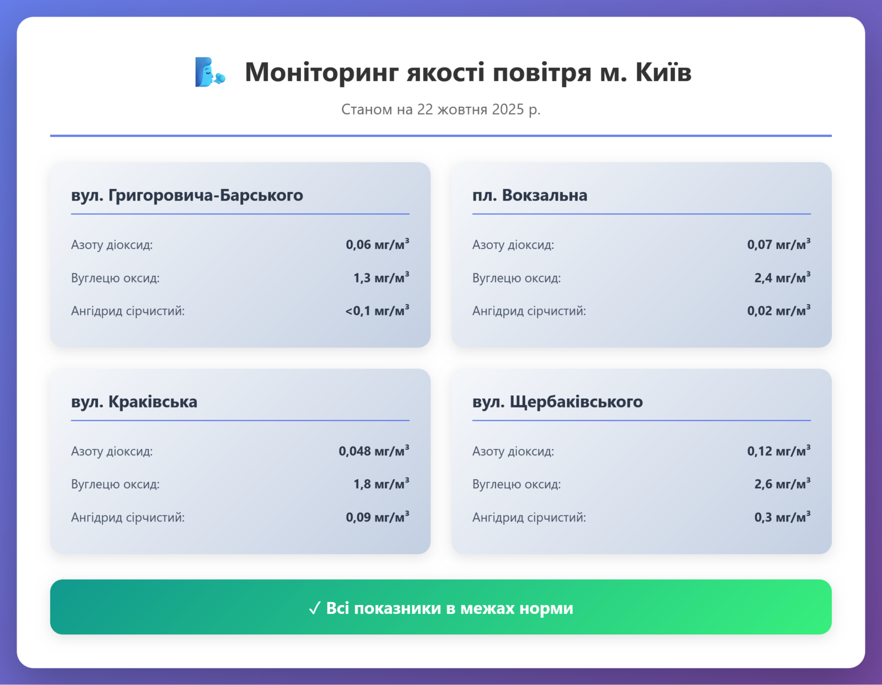Click the green Всі показники в межах норми banner
Viewport: 882px width, 685px height.
440,607
